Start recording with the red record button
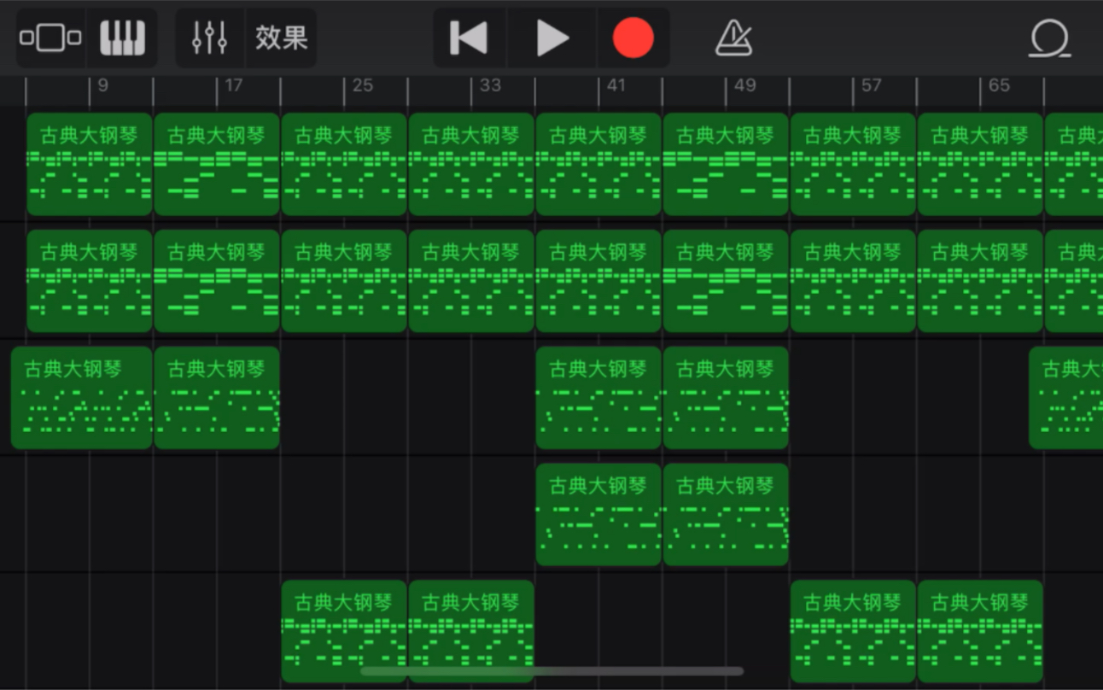 (x=633, y=38)
